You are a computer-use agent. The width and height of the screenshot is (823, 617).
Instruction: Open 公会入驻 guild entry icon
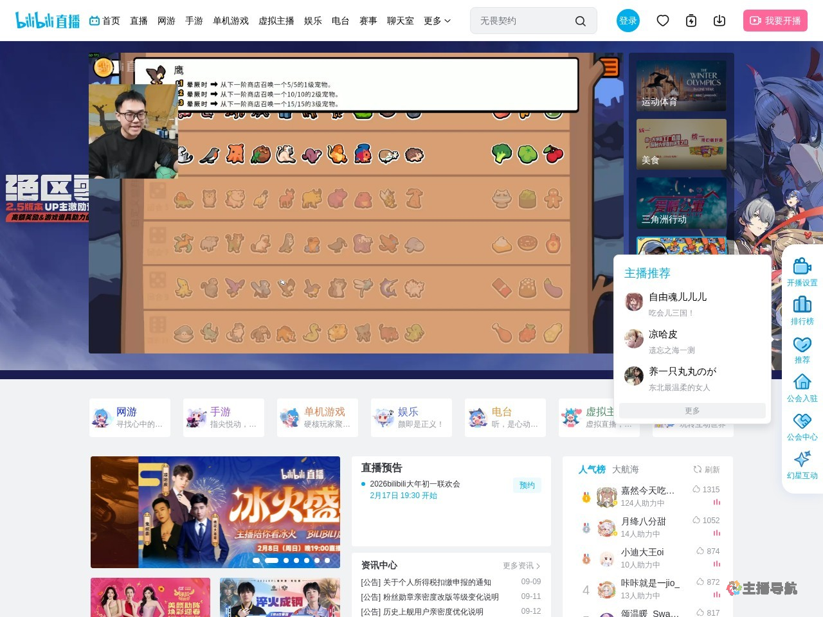click(x=802, y=387)
